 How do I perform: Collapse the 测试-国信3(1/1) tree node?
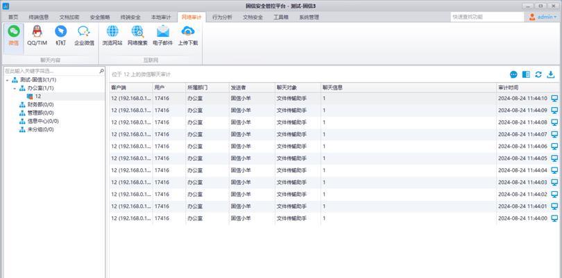pyautogui.click(x=7, y=80)
